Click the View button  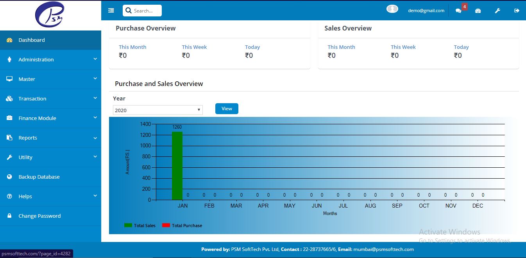227,109
